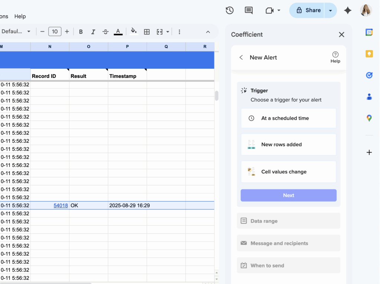The height and width of the screenshot is (284, 380).
Task: Open the text color picker
Action: pos(118,32)
